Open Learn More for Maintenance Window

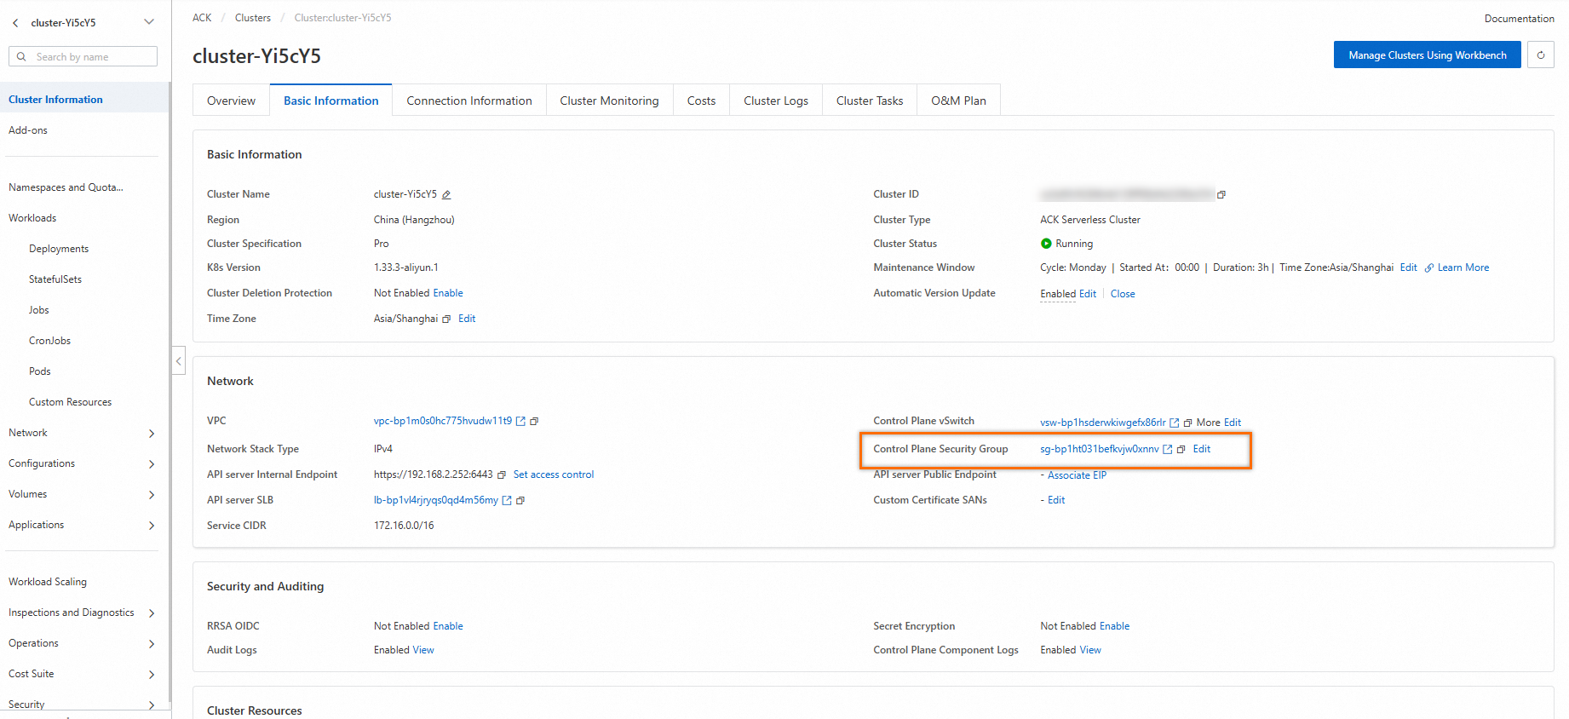point(1463,267)
